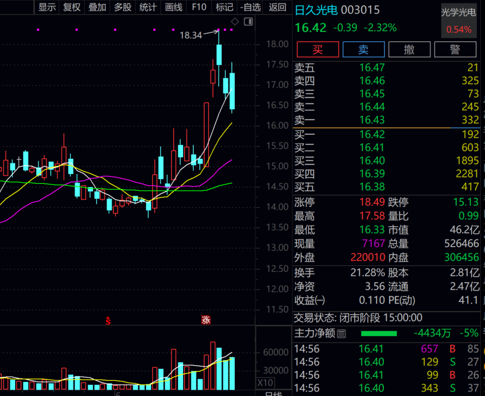Click the X10 volume scale label
This screenshot has height=396, width=485.
[265, 383]
